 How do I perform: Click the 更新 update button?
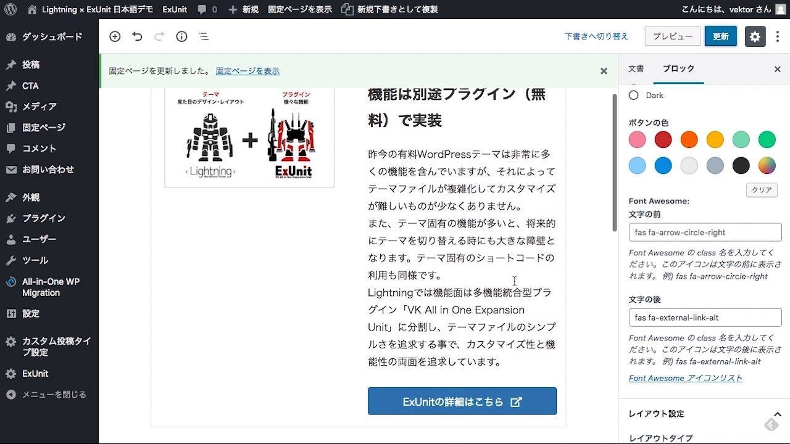[x=720, y=36]
